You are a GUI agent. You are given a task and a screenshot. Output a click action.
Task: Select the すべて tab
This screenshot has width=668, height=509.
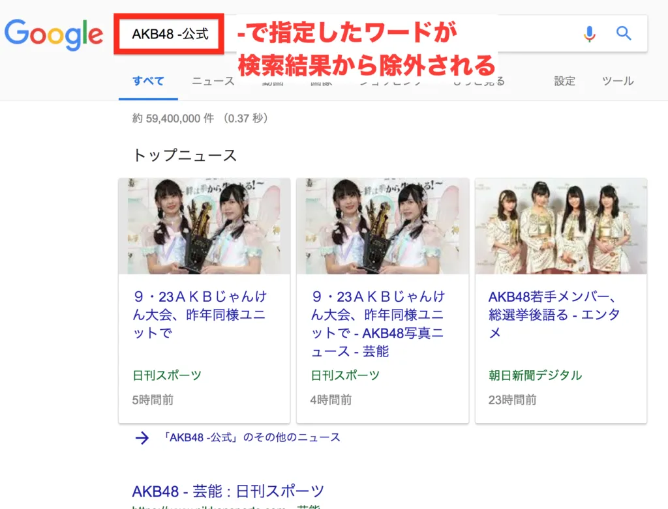[148, 81]
